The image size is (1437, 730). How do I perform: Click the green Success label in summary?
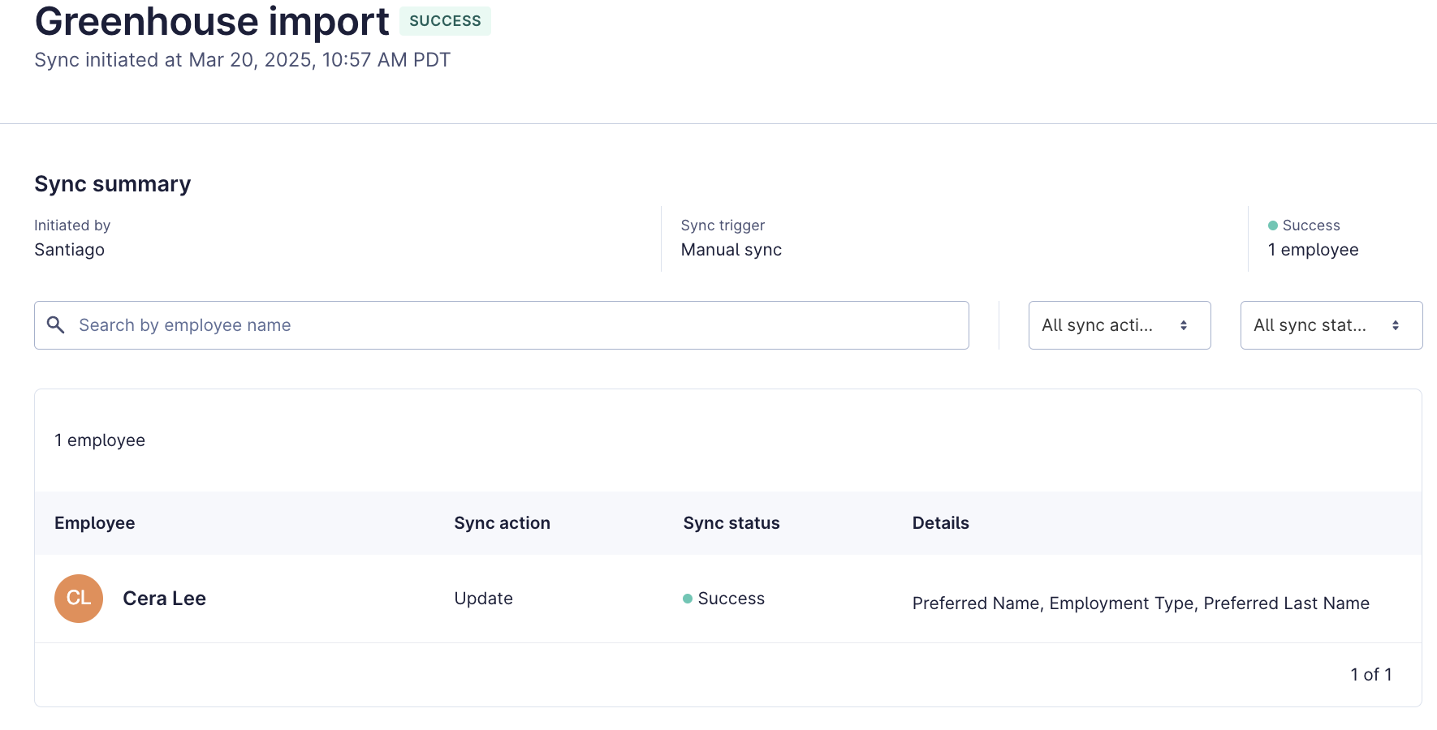click(x=1304, y=225)
